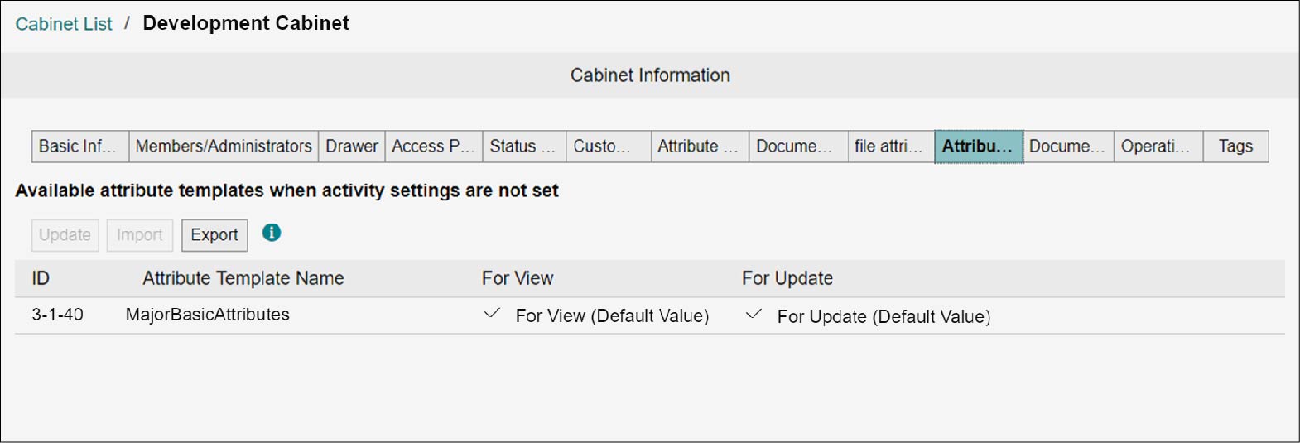Click the Update button

pyautogui.click(x=65, y=235)
